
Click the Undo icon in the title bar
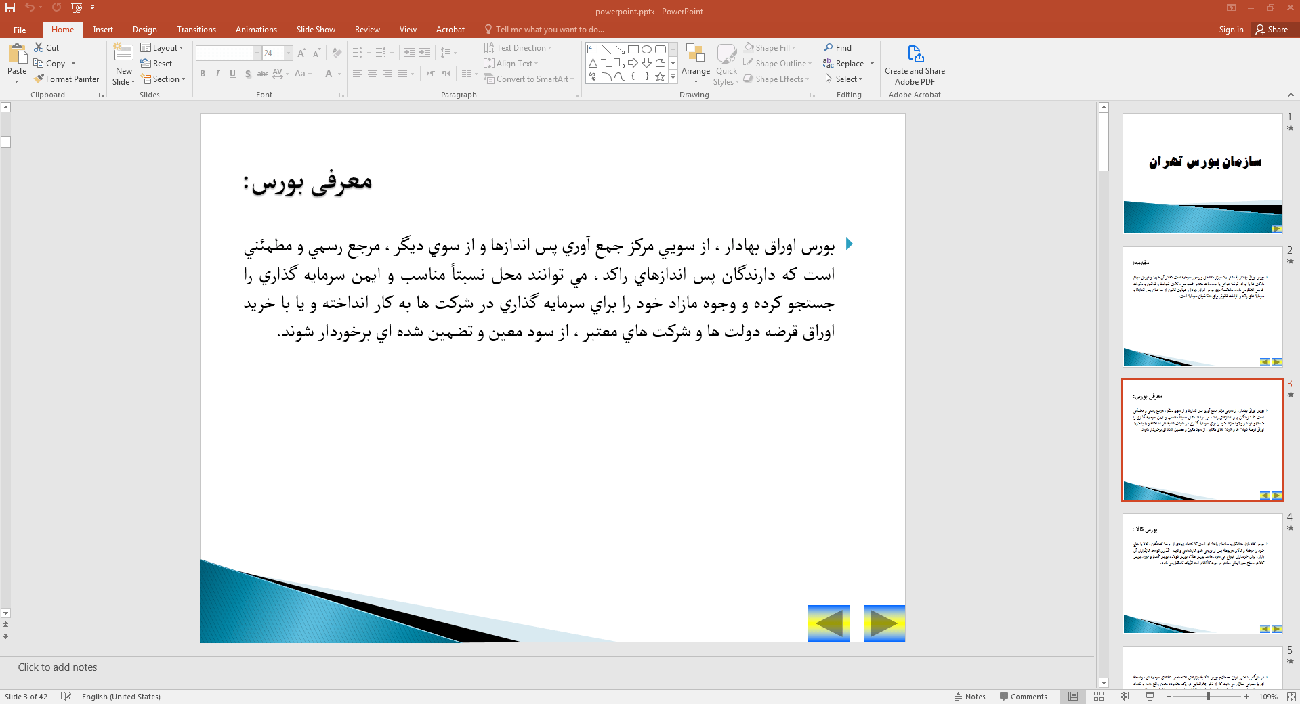click(30, 7)
